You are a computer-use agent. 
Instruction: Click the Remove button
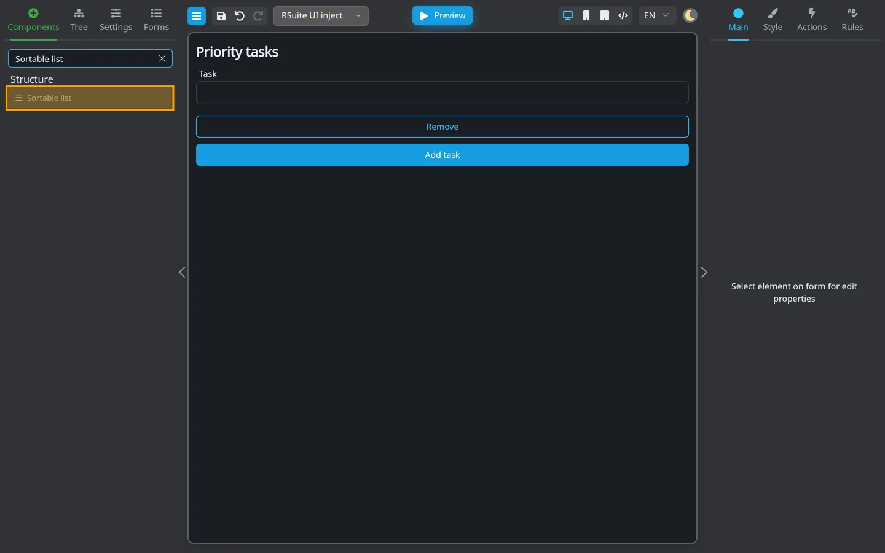click(442, 127)
